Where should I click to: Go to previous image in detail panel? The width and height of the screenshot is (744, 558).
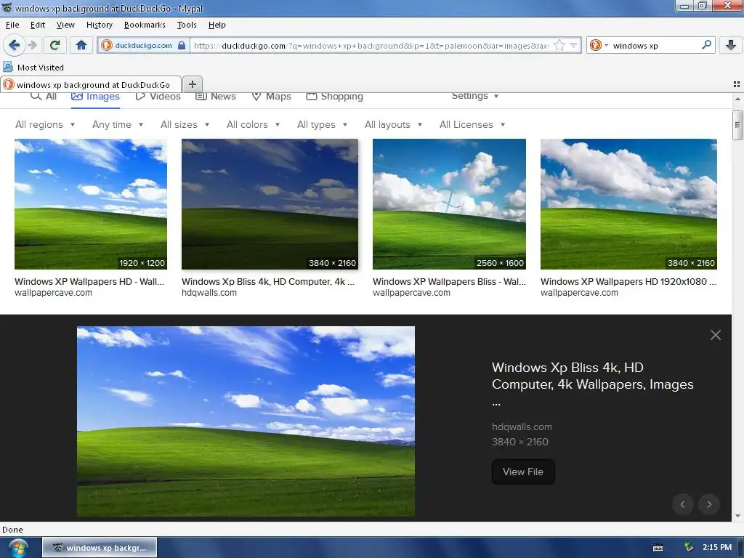pyautogui.click(x=682, y=504)
